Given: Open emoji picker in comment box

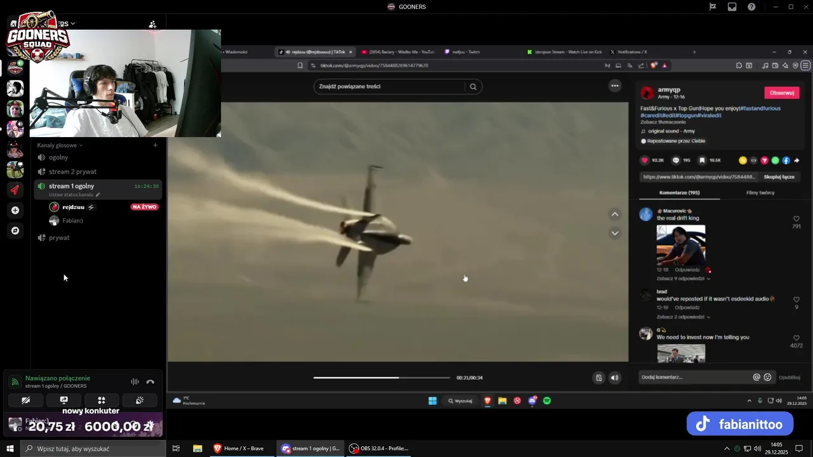Looking at the screenshot, I should 767,377.
